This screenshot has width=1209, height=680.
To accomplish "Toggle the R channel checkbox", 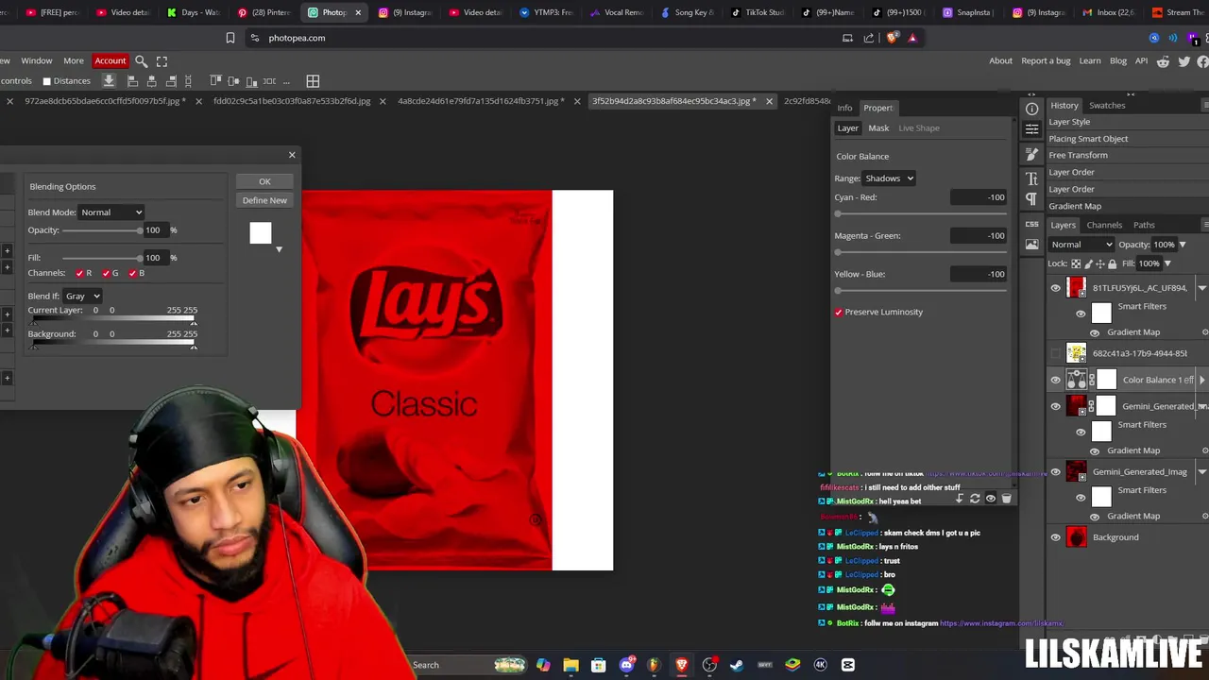I will point(79,273).
